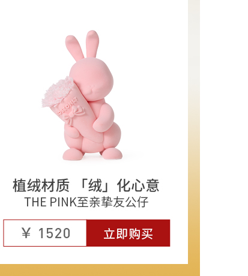Click the number 1520 in the price
Image resolution: width=248 pixels, height=276 pixels.
pyautogui.click(x=54, y=233)
